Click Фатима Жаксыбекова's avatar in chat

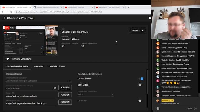[158, 87]
